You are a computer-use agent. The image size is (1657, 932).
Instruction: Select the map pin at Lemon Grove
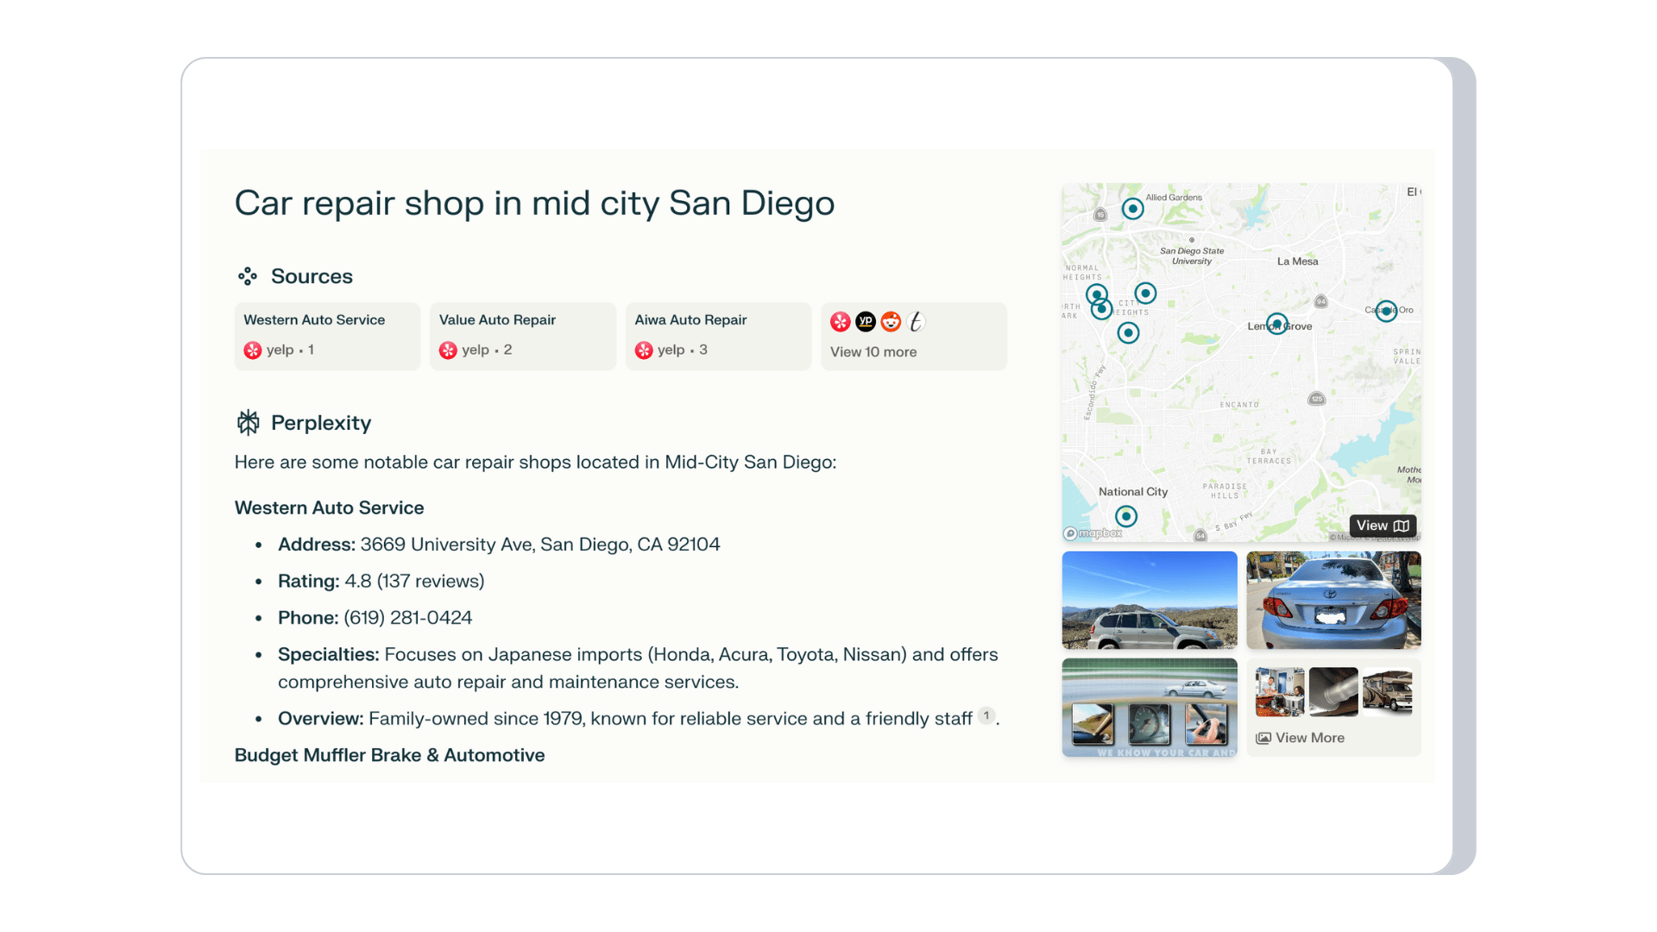point(1276,324)
